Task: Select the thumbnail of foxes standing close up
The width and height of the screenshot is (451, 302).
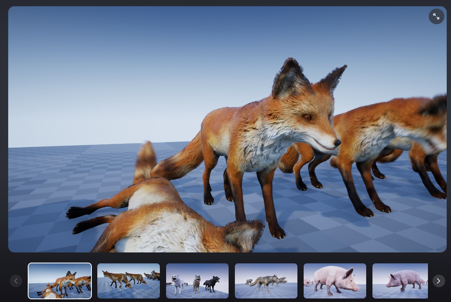Action: click(x=60, y=281)
